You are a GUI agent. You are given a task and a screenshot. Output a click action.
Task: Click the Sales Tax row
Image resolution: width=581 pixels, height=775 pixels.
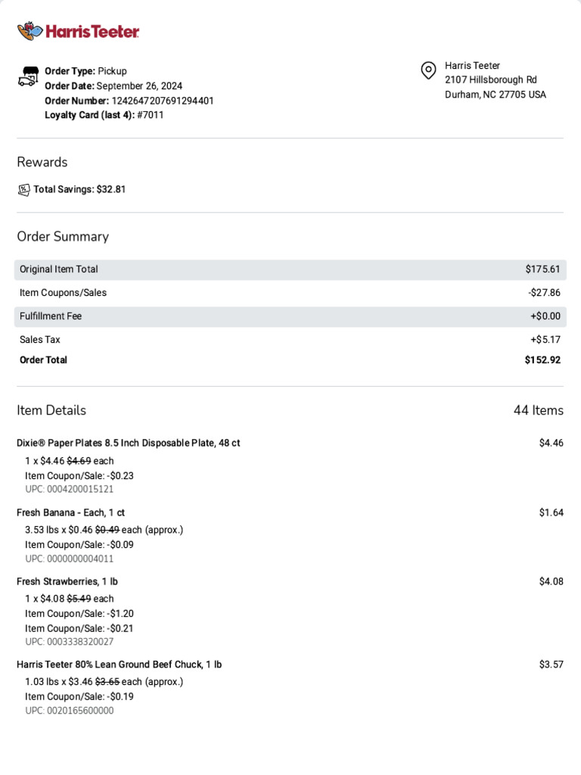pyautogui.click(x=290, y=340)
